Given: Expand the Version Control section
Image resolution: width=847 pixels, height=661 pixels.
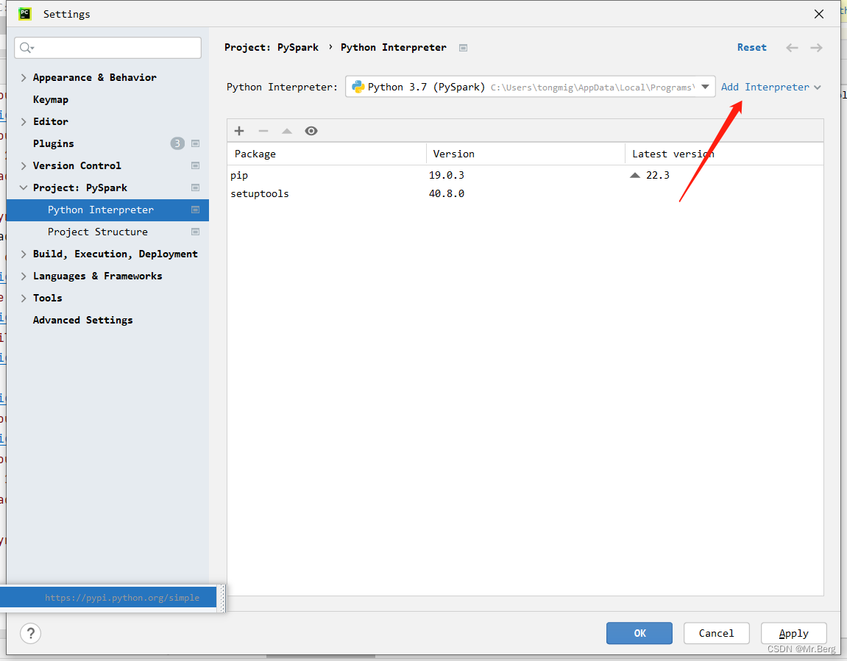Looking at the screenshot, I should 24,165.
